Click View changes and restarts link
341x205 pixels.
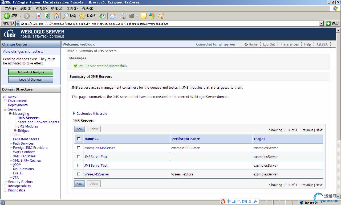(23, 52)
